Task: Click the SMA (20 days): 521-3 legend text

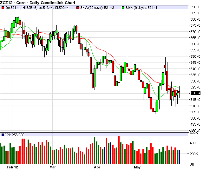Action: click(97, 8)
